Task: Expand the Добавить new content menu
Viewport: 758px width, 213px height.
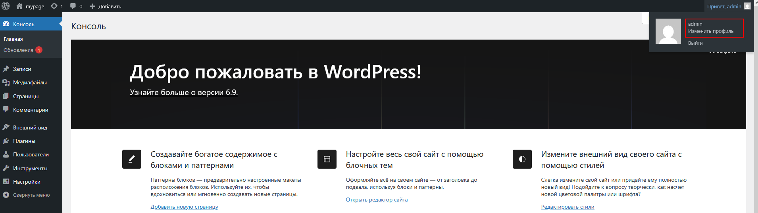Action: pyautogui.click(x=106, y=6)
